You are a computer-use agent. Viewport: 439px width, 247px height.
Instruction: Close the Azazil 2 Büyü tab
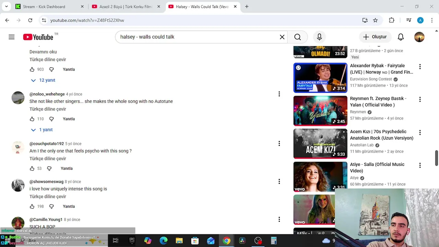[159, 7]
